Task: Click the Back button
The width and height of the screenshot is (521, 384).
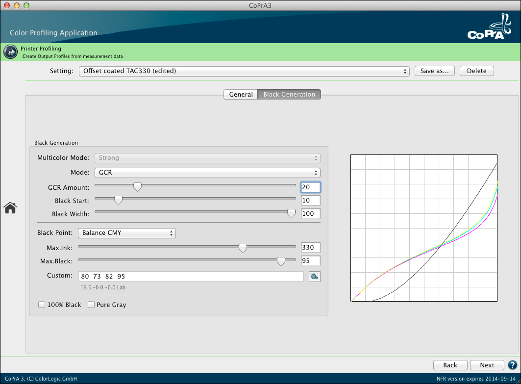Action: (450, 365)
